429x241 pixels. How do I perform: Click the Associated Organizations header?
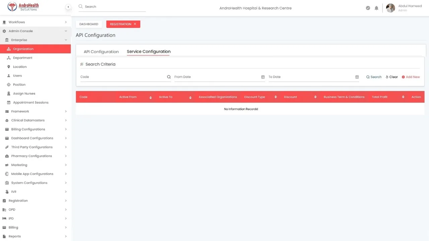(218, 97)
